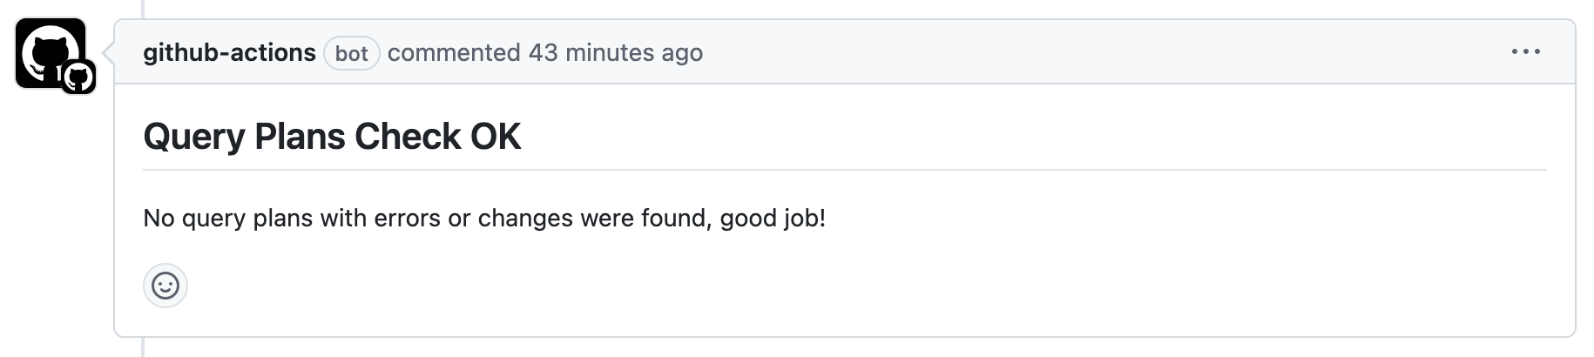The height and width of the screenshot is (357, 1594).
Task: Click the comment caret pointing to avatar
Action: tap(109, 52)
